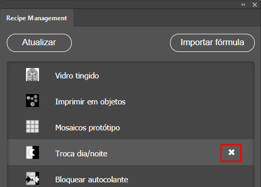The image size is (261, 187).
Task: Select the Bloquear autocolante recipe label
Action: (92, 180)
